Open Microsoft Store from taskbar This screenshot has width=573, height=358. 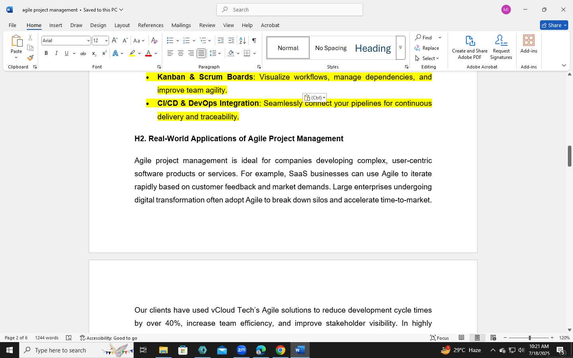coord(183,350)
